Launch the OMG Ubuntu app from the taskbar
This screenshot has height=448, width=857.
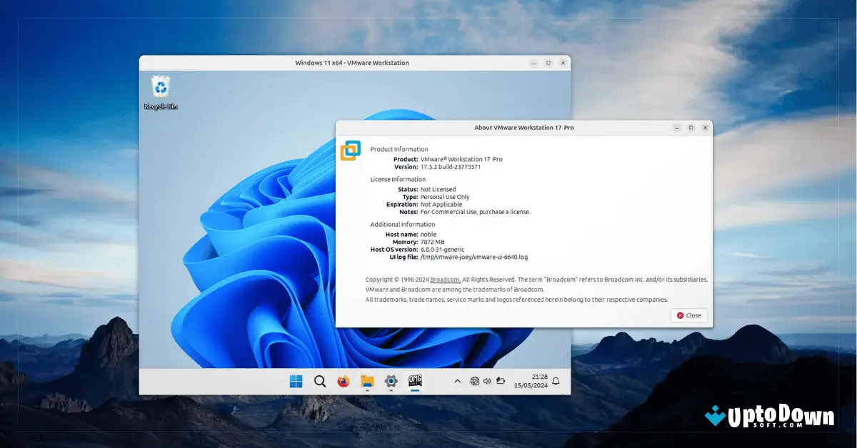pos(414,381)
